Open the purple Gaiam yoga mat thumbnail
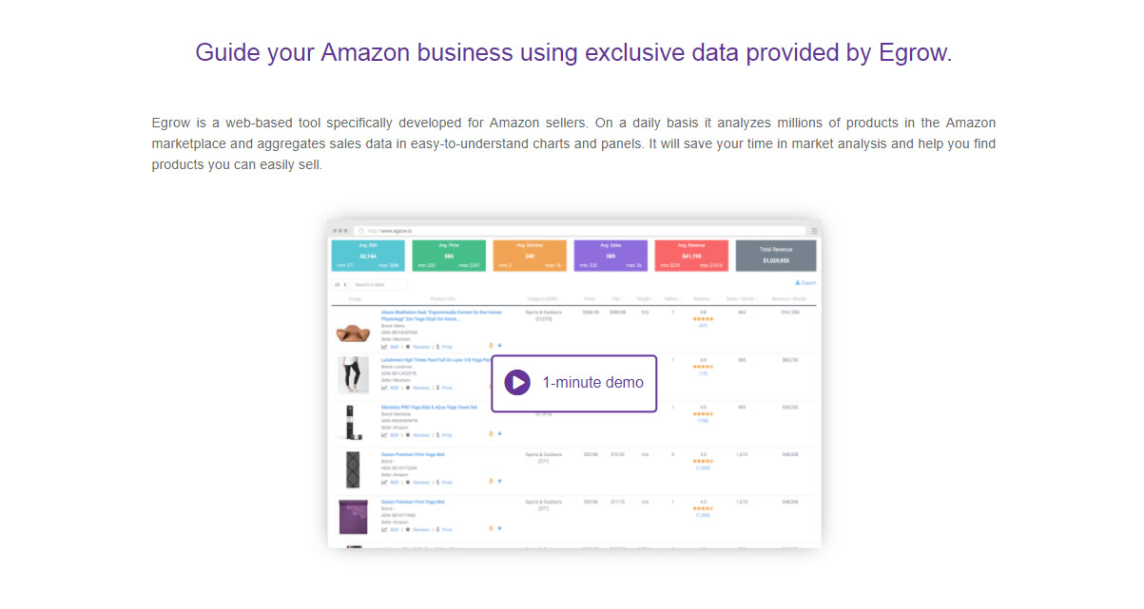The width and height of the screenshot is (1144, 609). pos(353,516)
